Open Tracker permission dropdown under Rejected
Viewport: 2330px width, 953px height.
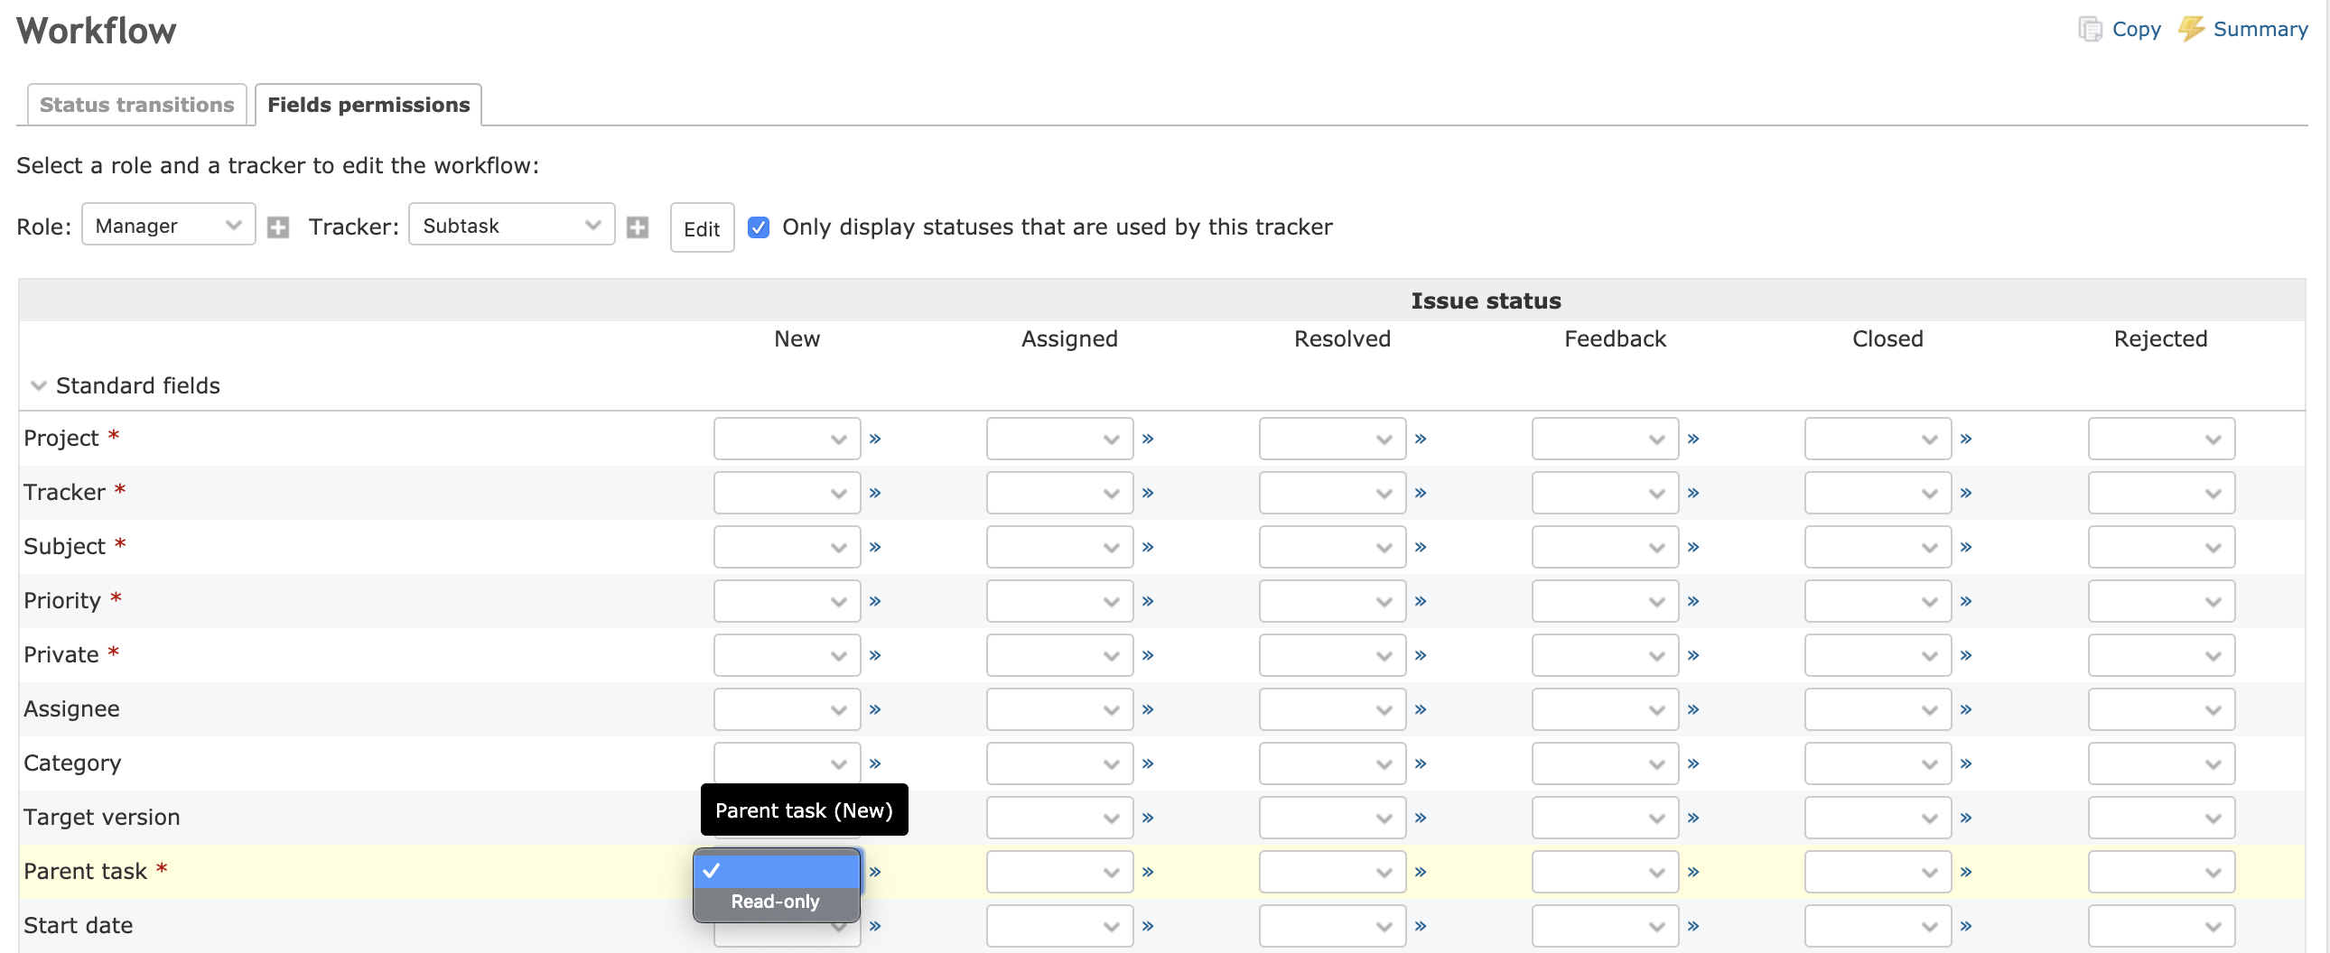point(2161,493)
